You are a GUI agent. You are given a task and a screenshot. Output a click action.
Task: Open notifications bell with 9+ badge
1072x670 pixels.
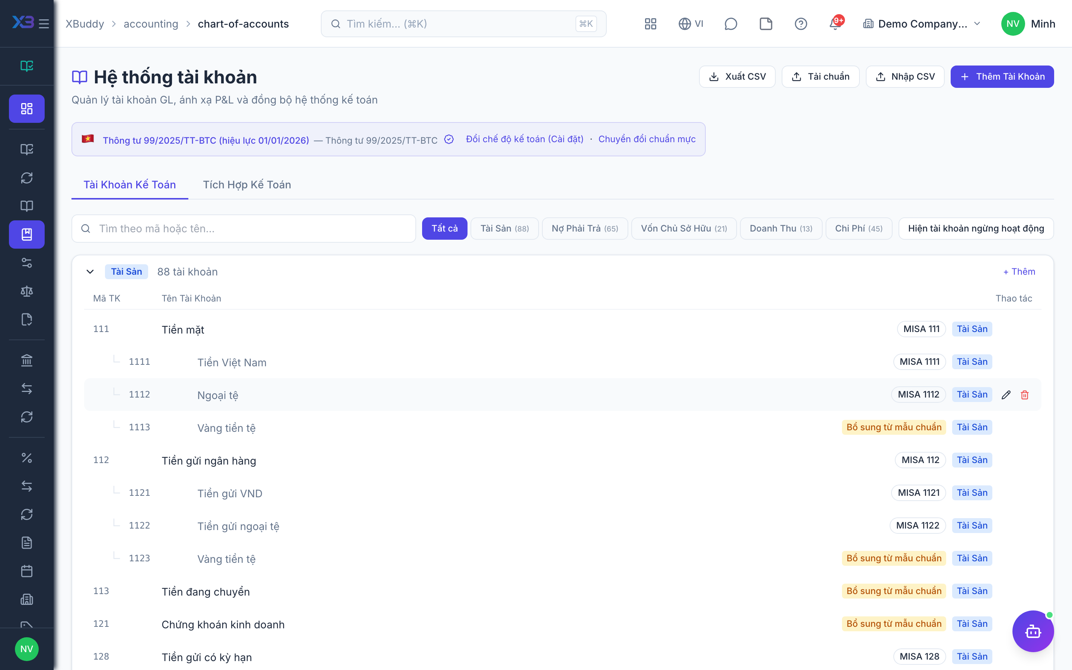click(x=836, y=23)
